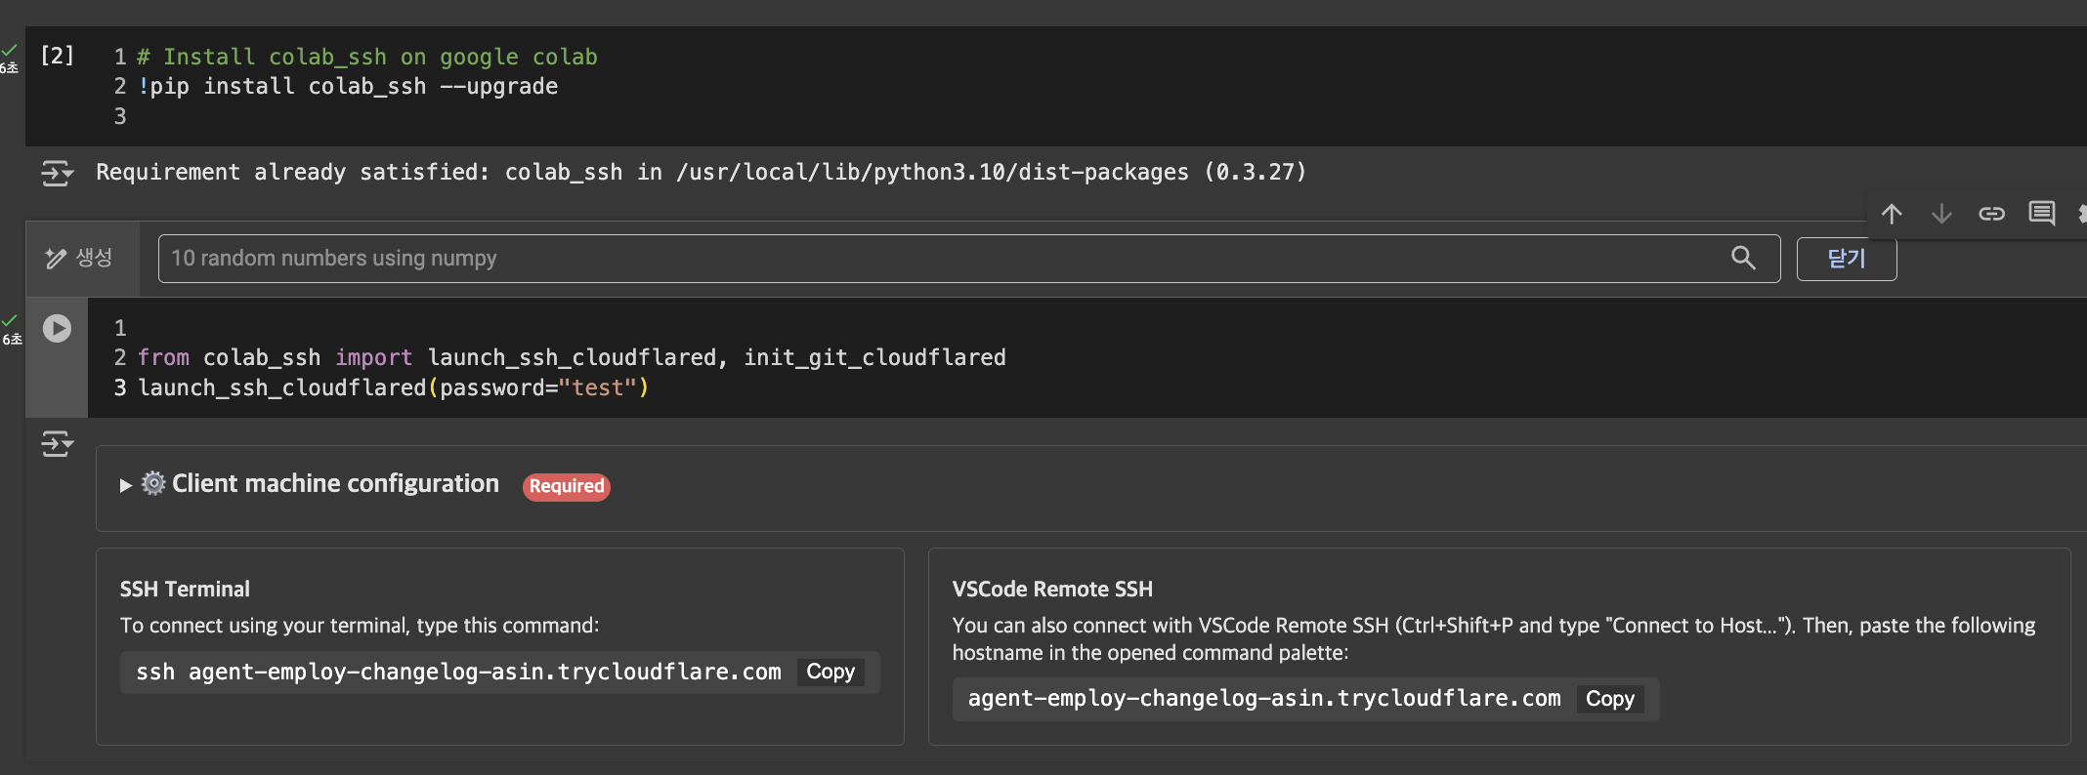This screenshot has width=2087, height=775.
Task: Click green checkmark status of first cell
Action: (9, 50)
